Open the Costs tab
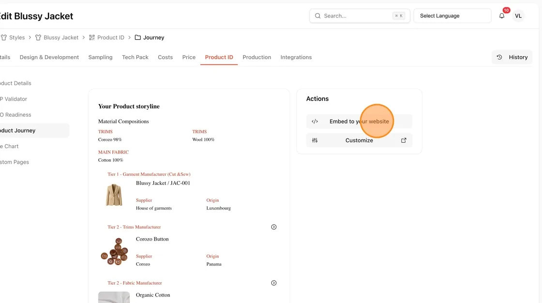The height and width of the screenshot is (303, 542). click(x=165, y=58)
